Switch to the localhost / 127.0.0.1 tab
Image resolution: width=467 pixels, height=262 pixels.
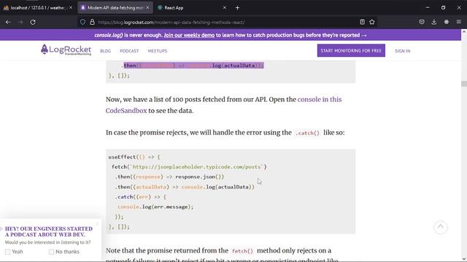[38, 8]
